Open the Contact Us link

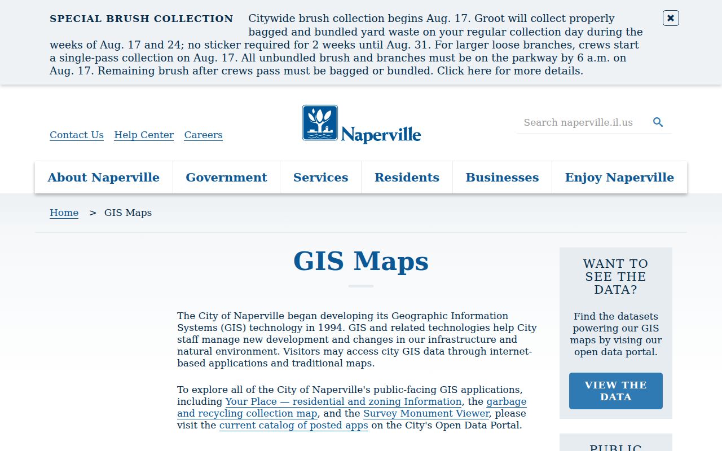77,135
